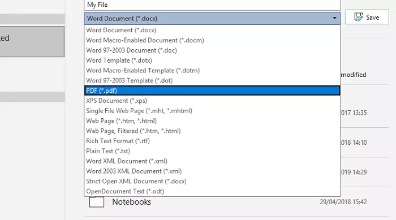The image size is (396, 220).
Task: Select the highlighted PDF (*.pdf) option
Action: [212, 90]
